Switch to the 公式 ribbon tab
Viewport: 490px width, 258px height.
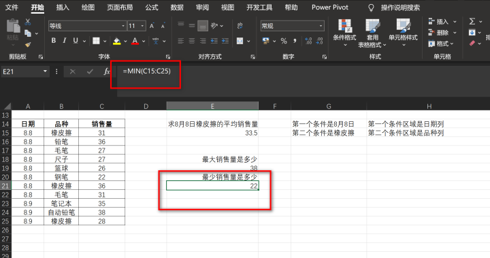pyautogui.click(x=152, y=7)
